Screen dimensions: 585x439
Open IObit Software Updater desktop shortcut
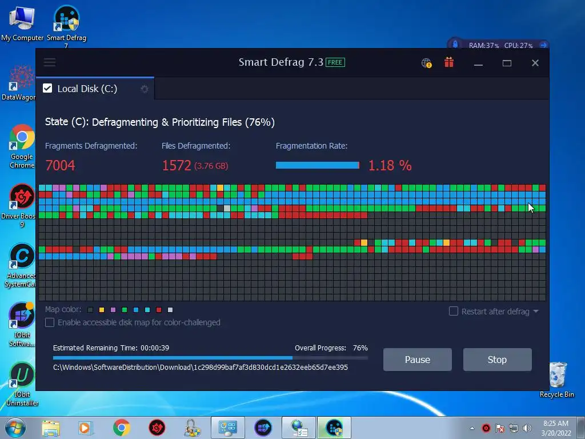coord(22,325)
